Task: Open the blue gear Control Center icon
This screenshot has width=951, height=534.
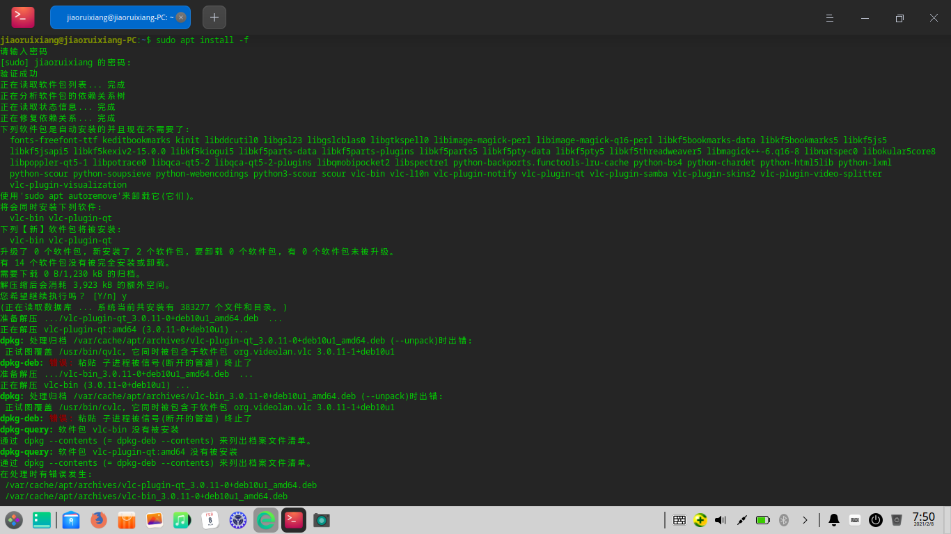Action: [238, 520]
